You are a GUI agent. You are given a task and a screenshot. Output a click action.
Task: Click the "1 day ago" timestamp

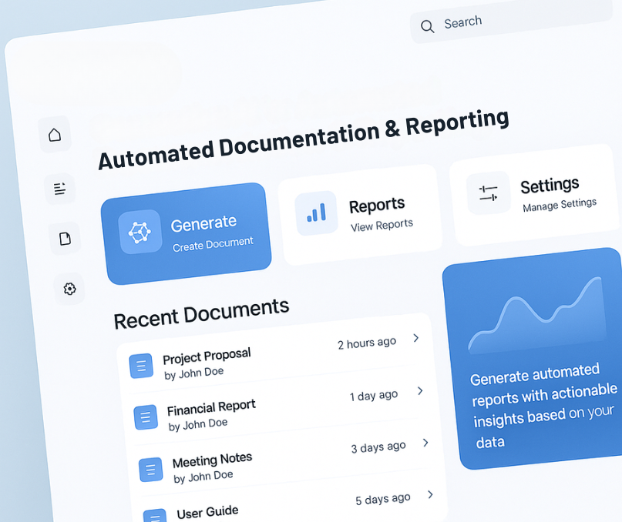[x=374, y=396]
